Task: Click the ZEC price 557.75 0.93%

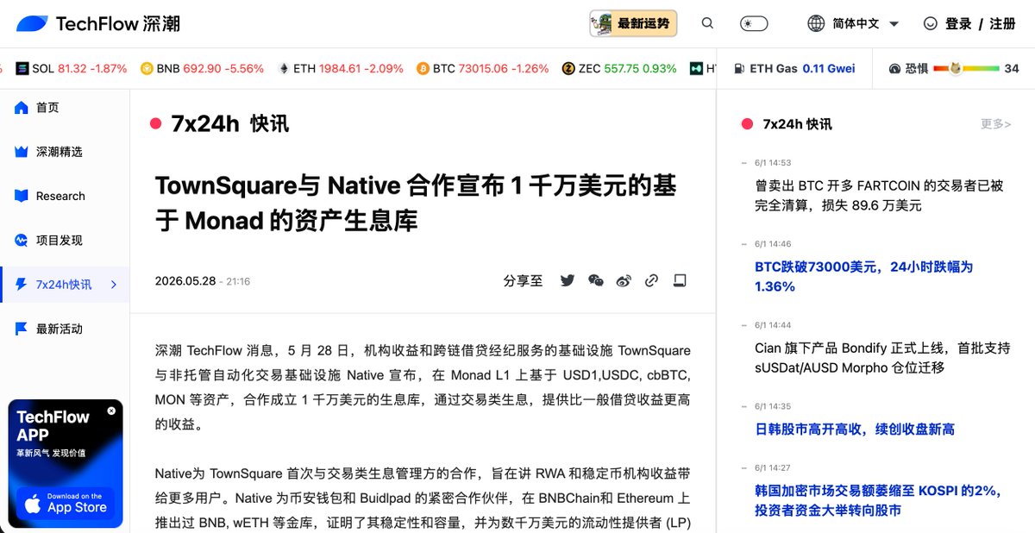Action: (640, 68)
